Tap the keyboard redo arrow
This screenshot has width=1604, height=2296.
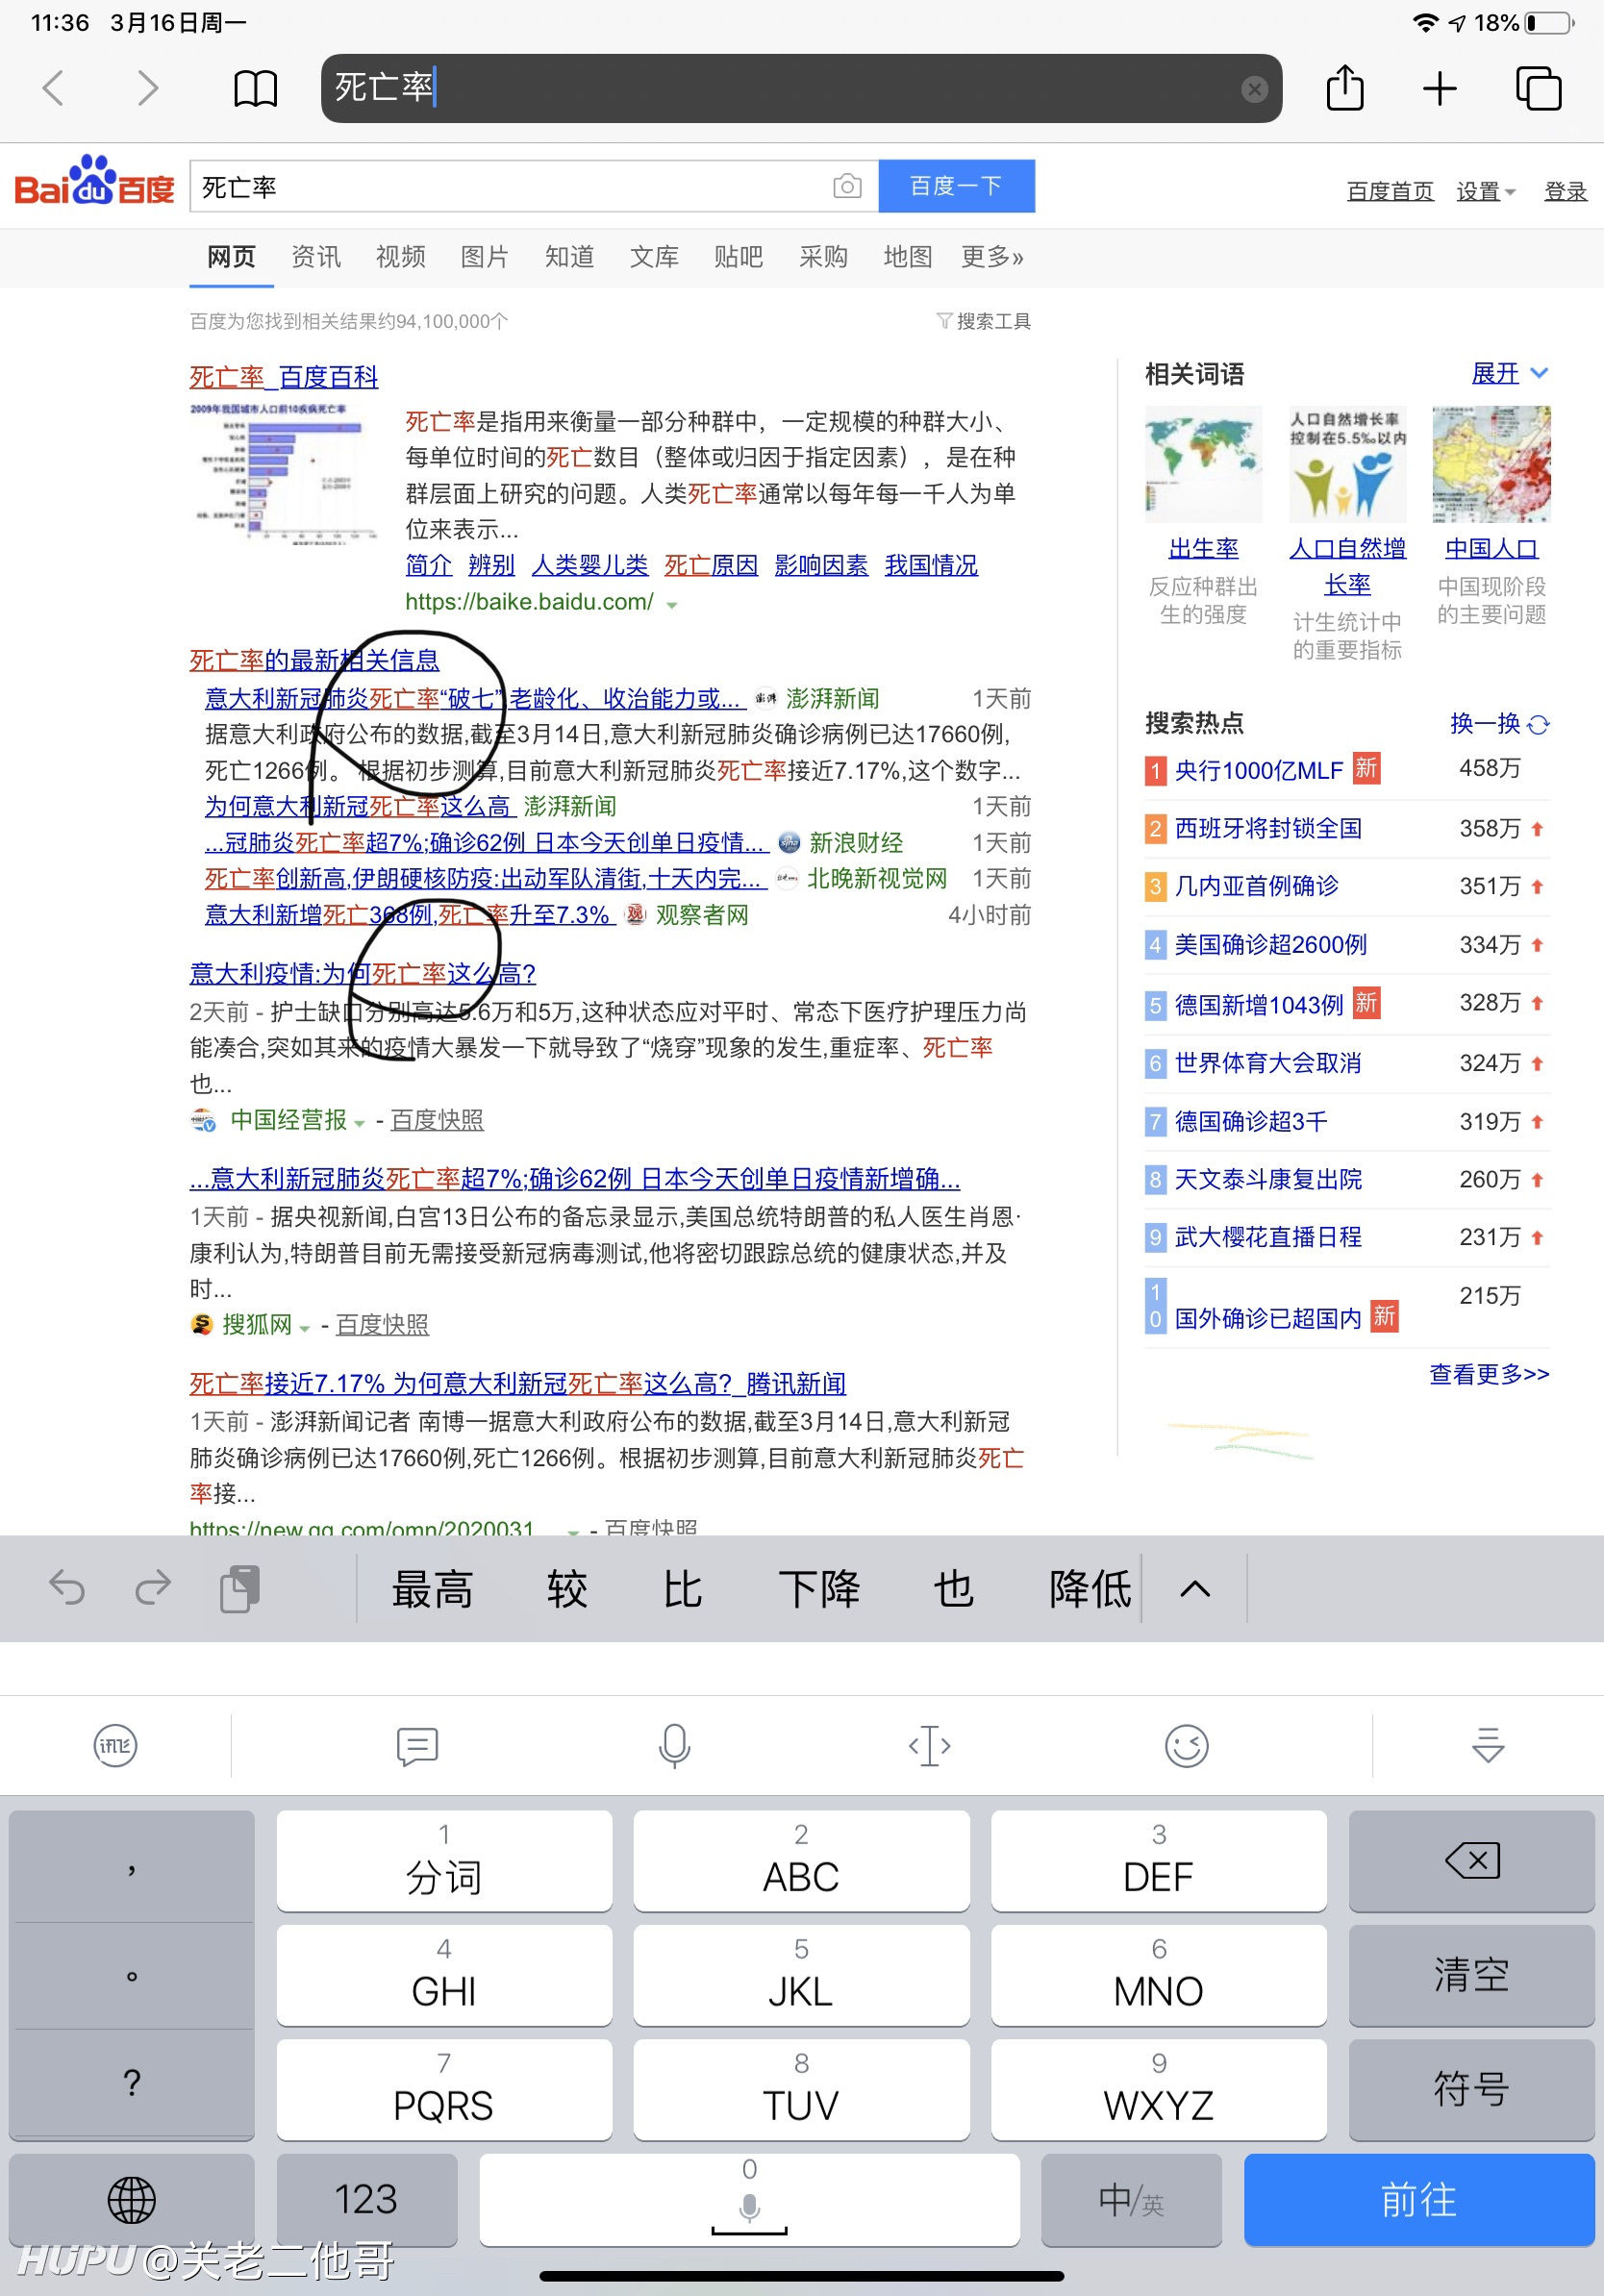pos(153,1588)
